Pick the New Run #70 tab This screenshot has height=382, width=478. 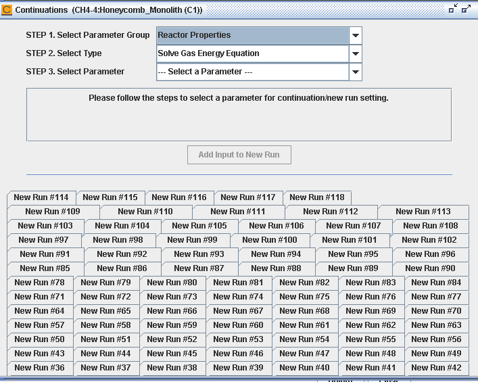[x=436, y=311]
